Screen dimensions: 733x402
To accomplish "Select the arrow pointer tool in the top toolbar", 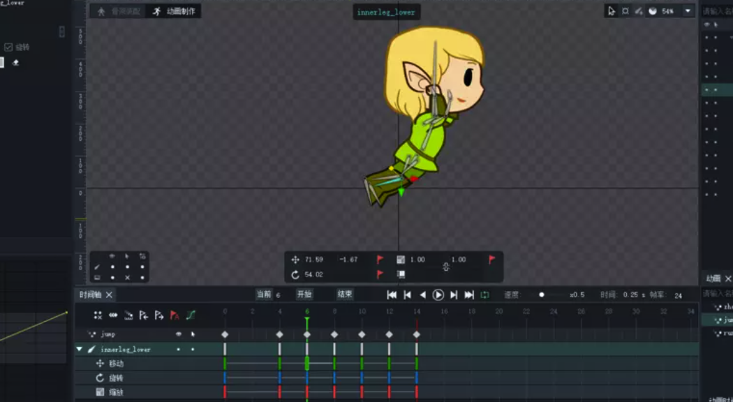I will coord(612,11).
